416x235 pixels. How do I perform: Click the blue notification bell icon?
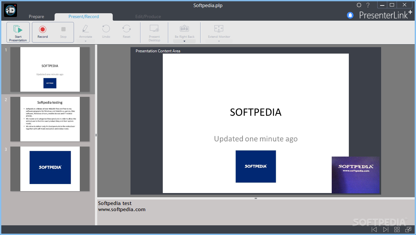coord(350,15)
